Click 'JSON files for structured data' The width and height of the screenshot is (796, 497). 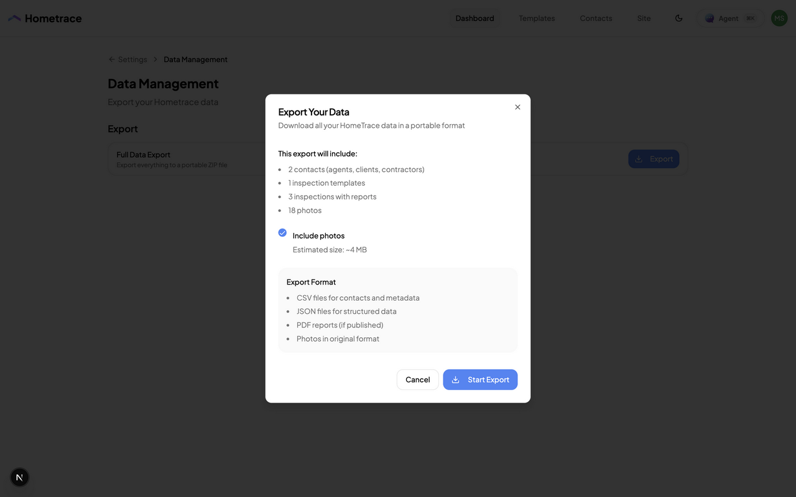pos(346,312)
